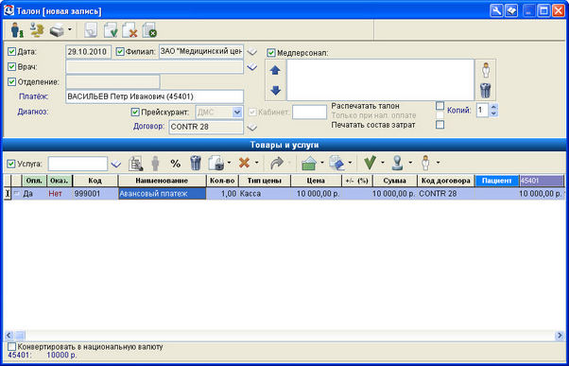Screen dimensions: 569x366
Task: Toggle the Прейскурант checkbox
Action: coord(135,113)
